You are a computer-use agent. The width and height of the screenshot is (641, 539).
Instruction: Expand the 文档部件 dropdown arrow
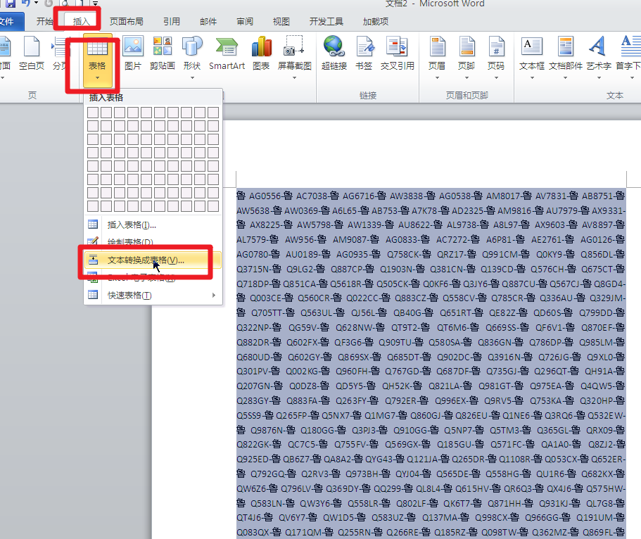pyautogui.click(x=566, y=77)
